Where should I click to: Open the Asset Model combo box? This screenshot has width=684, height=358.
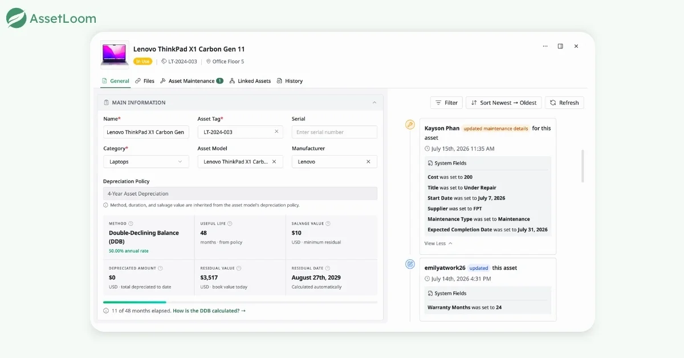(x=240, y=161)
